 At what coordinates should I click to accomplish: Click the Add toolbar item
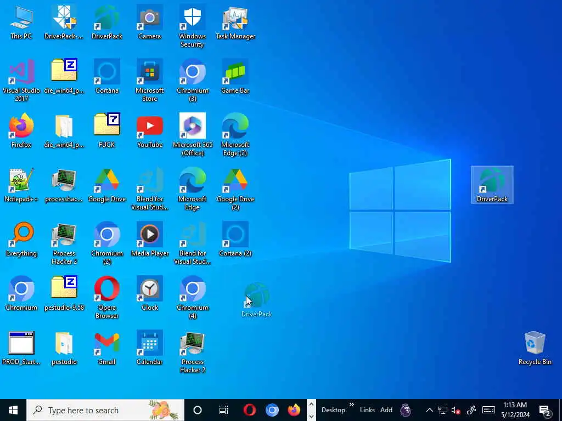(x=386, y=410)
